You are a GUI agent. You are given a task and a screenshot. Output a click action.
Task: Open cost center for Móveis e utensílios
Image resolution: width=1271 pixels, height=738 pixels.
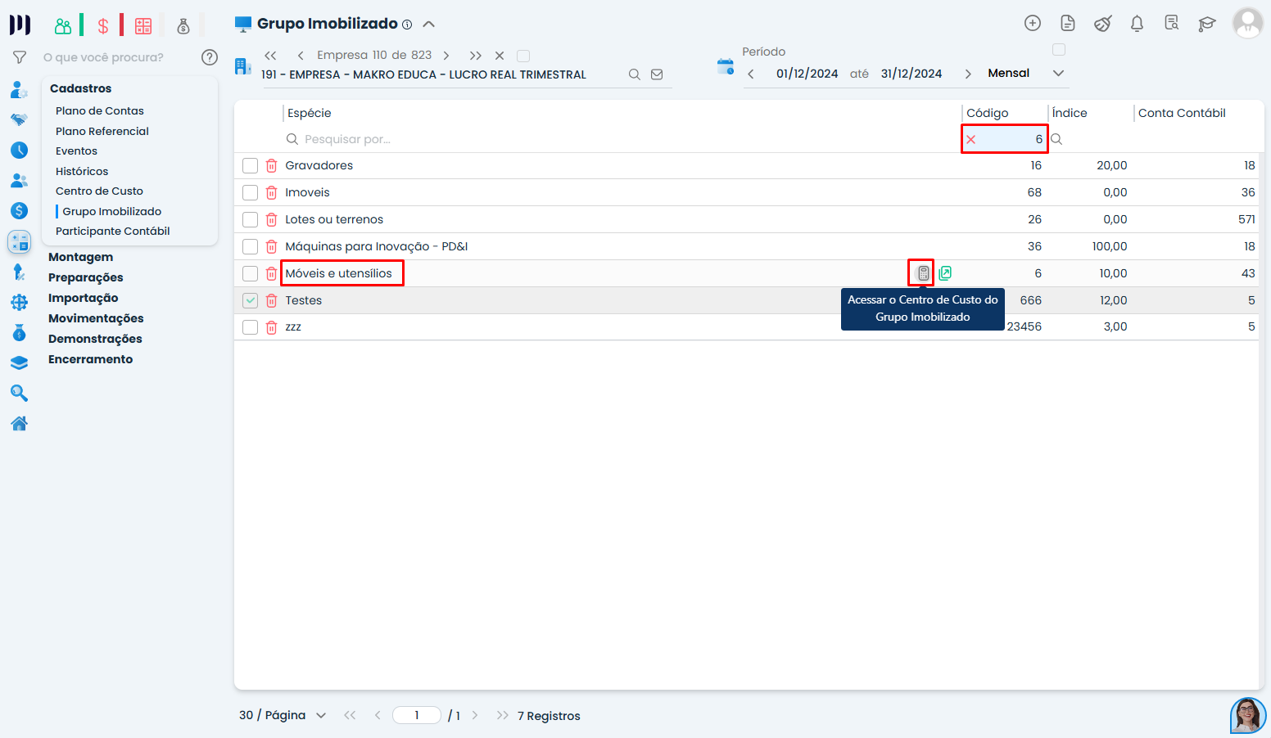point(923,273)
